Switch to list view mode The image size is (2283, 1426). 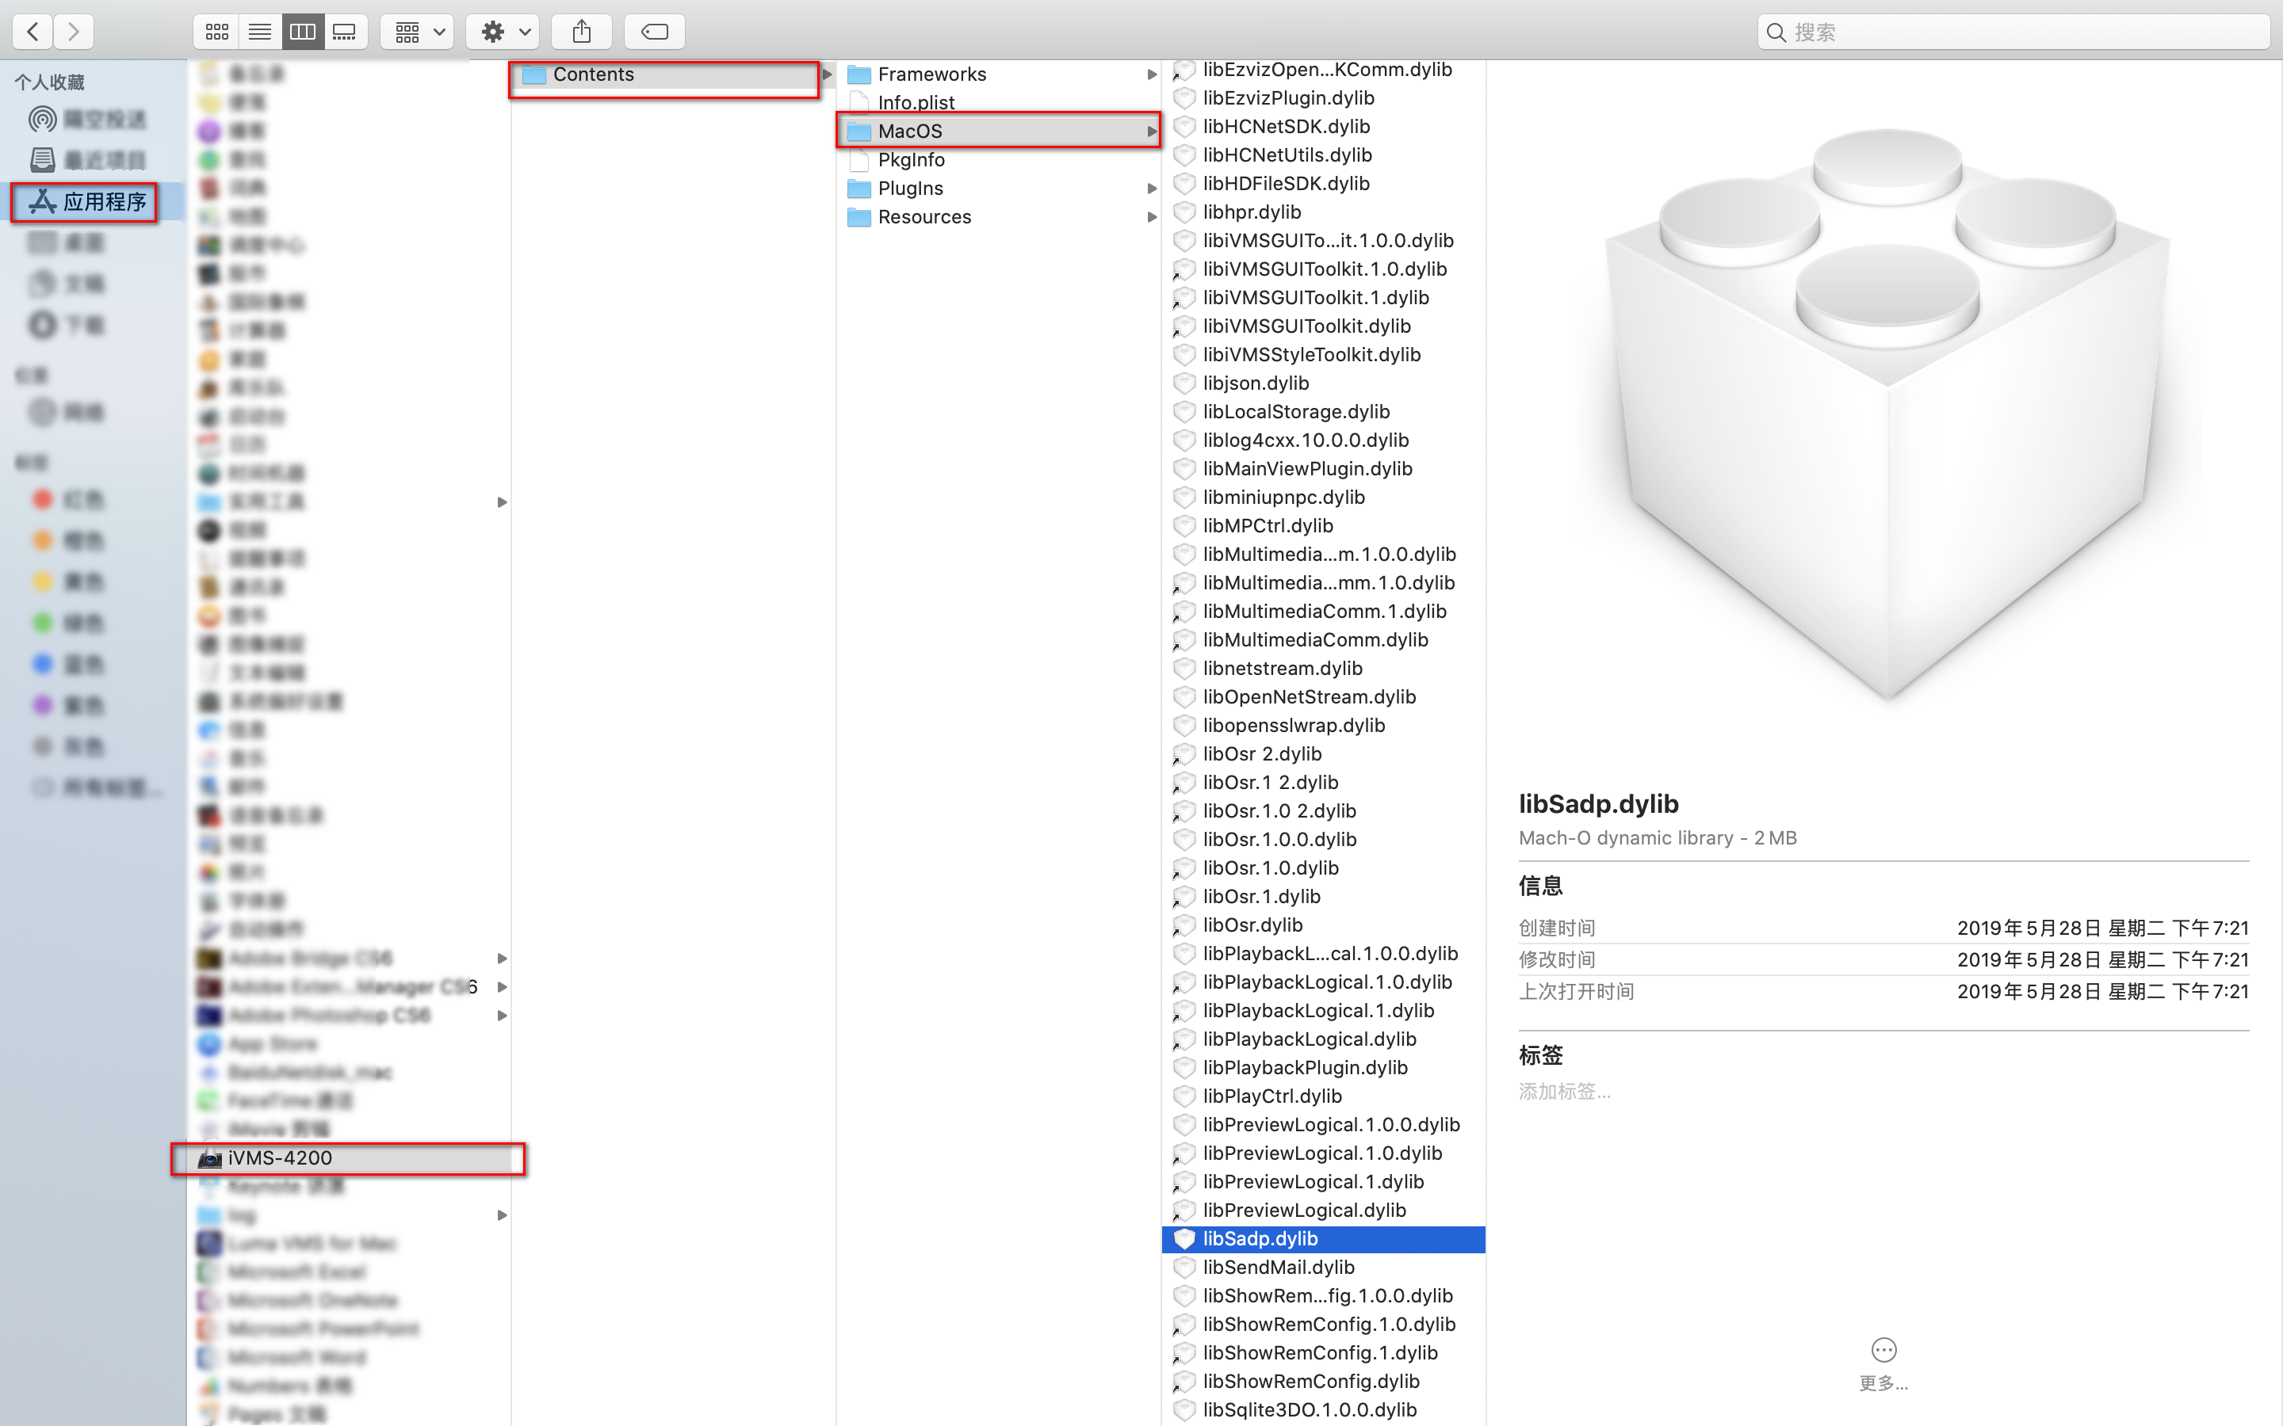click(x=259, y=32)
